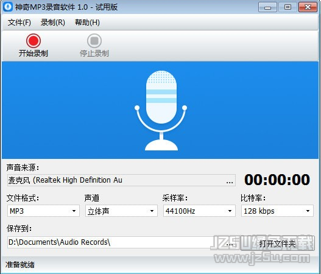This screenshot has width=321, height=274.
Task: Expand the MP3 file format dropdown
Action: click(x=43, y=211)
